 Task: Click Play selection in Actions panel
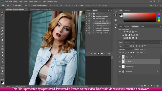[x=98, y=54]
